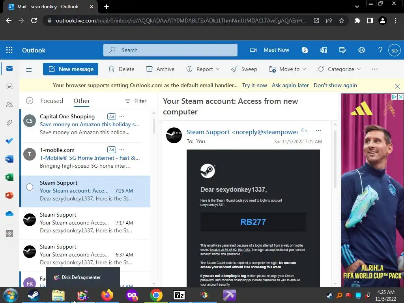Open the 7:17 AM Steam Support email
The height and width of the screenshot is (303, 404).
[x=85, y=223]
